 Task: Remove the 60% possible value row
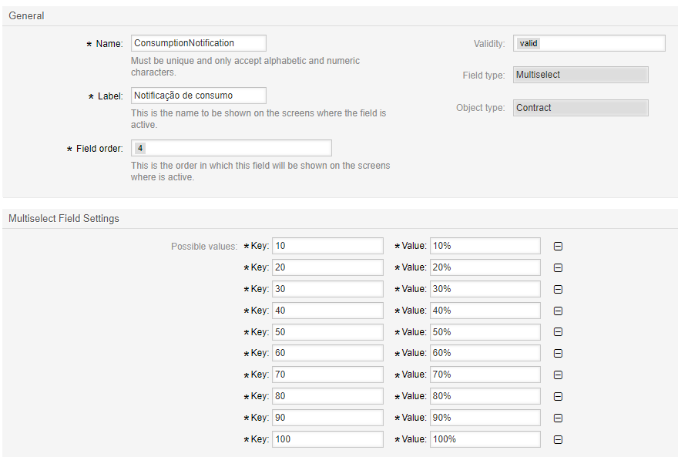click(558, 353)
